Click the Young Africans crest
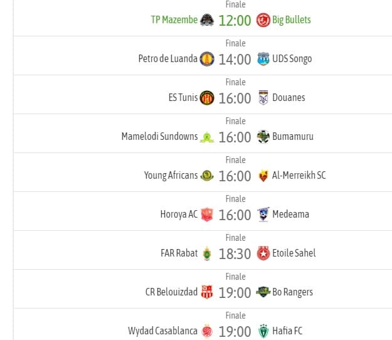The height and width of the screenshot is (340, 392). [x=207, y=176]
